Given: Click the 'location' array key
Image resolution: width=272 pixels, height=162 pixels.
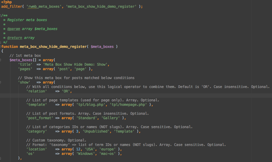Looking at the screenshot, I should click(x=37, y=149).
